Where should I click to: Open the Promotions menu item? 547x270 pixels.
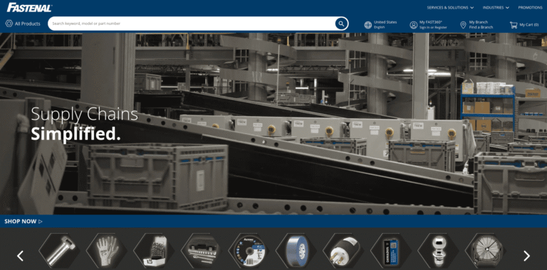(x=530, y=7)
